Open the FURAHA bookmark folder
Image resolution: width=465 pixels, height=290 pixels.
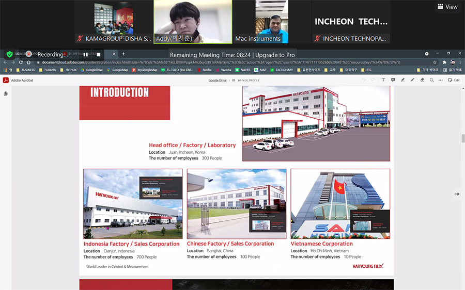pos(48,70)
